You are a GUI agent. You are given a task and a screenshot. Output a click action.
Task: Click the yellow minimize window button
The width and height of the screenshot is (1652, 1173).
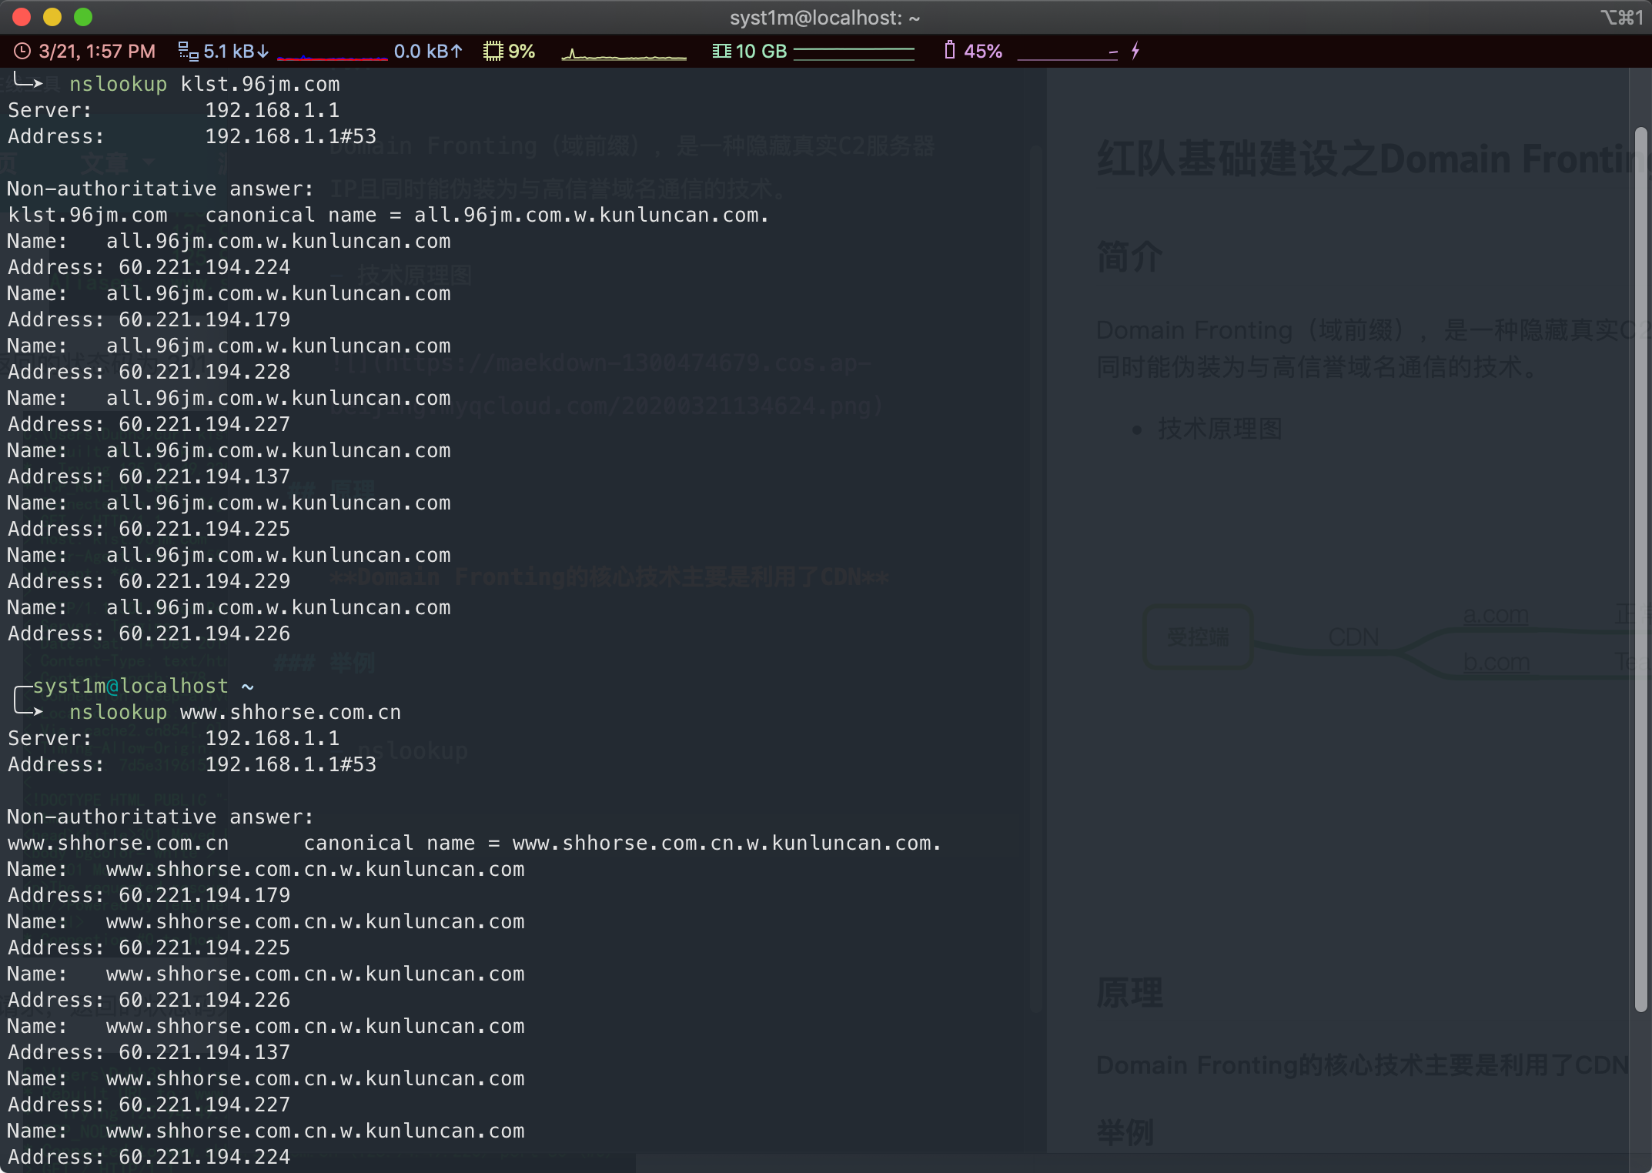tap(52, 17)
